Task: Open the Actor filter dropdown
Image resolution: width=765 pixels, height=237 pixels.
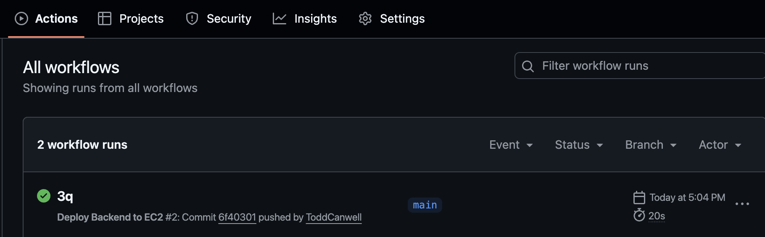Action: tap(720, 145)
